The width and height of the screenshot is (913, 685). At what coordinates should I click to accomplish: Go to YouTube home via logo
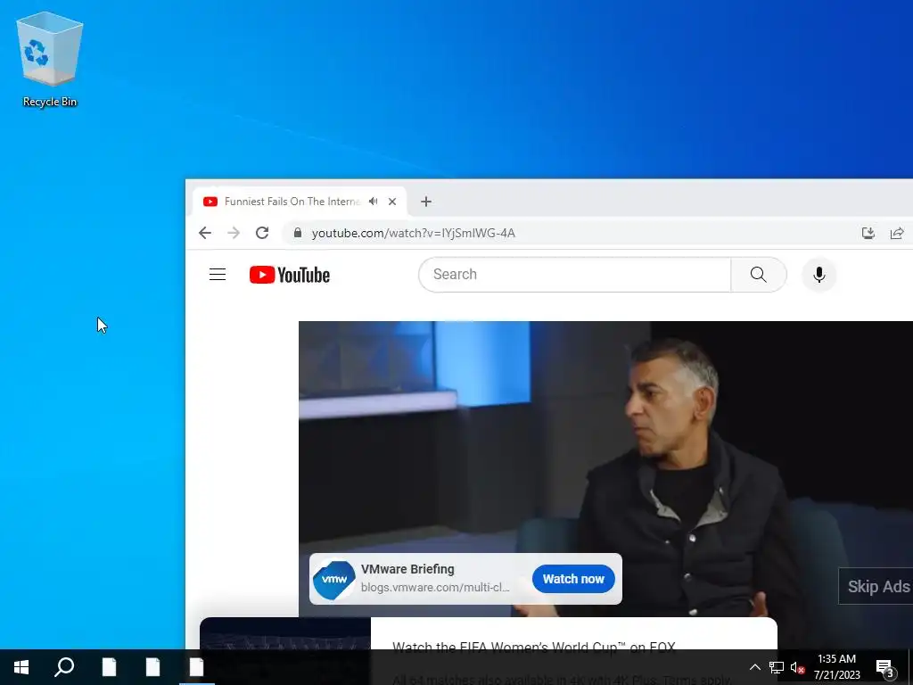[x=290, y=275]
